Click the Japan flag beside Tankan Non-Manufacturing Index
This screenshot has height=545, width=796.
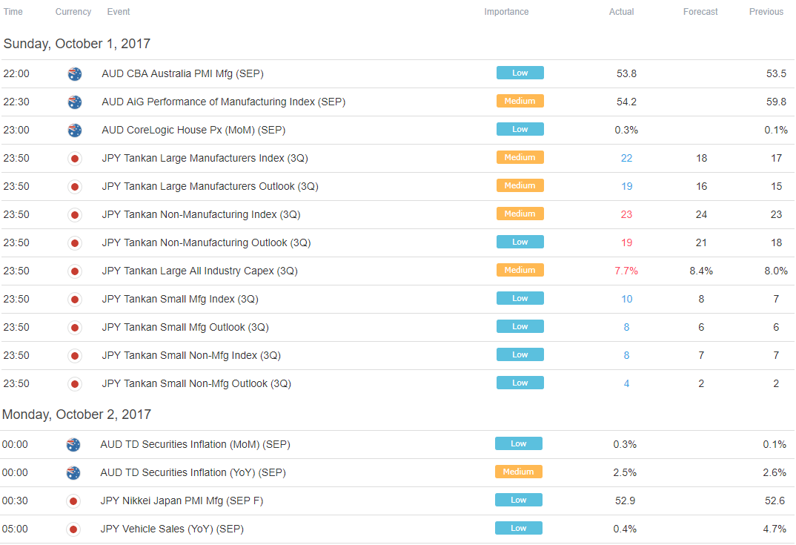[x=75, y=215]
